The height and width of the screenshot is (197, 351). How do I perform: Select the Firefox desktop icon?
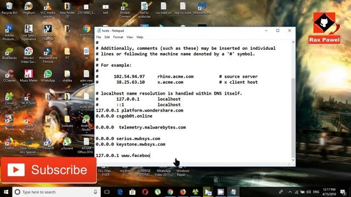pos(9,143)
